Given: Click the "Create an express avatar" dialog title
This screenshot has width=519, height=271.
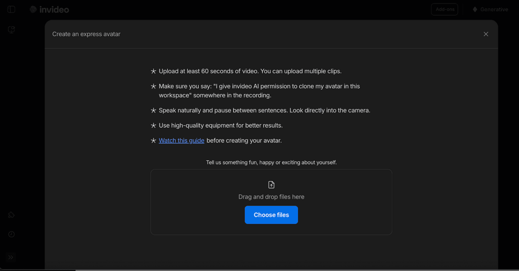Looking at the screenshot, I should click(86, 34).
